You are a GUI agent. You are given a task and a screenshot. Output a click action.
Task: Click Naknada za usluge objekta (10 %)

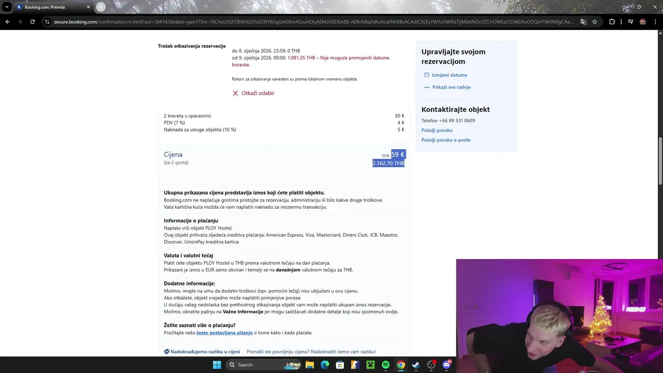tap(200, 130)
